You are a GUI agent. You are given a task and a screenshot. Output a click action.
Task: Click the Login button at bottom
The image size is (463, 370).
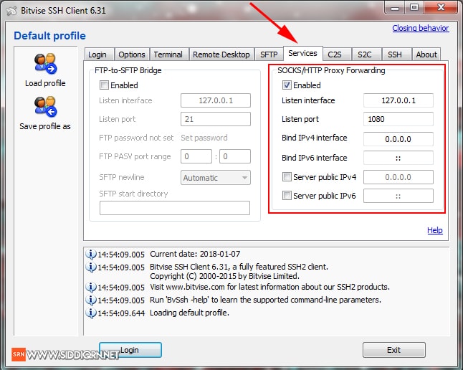tap(130, 350)
